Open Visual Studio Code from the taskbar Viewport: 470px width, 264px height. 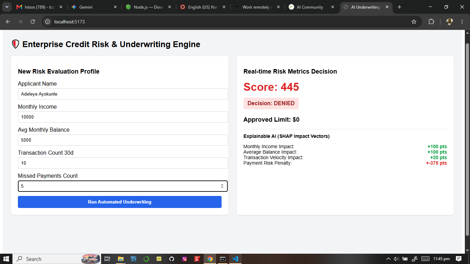tap(235, 259)
